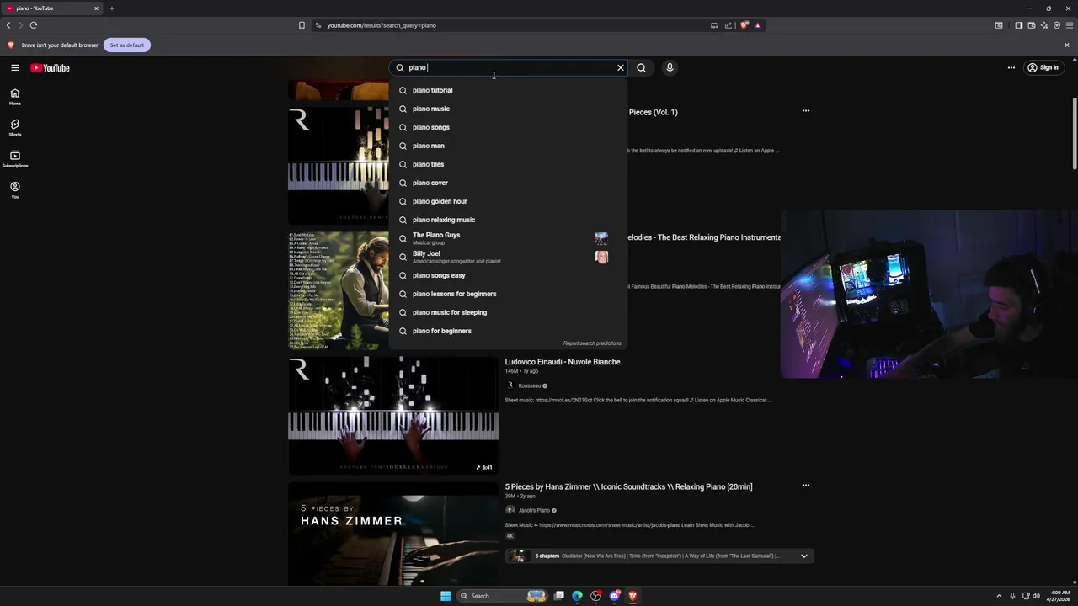
Task: Open the Rousseau channel link
Action: [530, 385]
